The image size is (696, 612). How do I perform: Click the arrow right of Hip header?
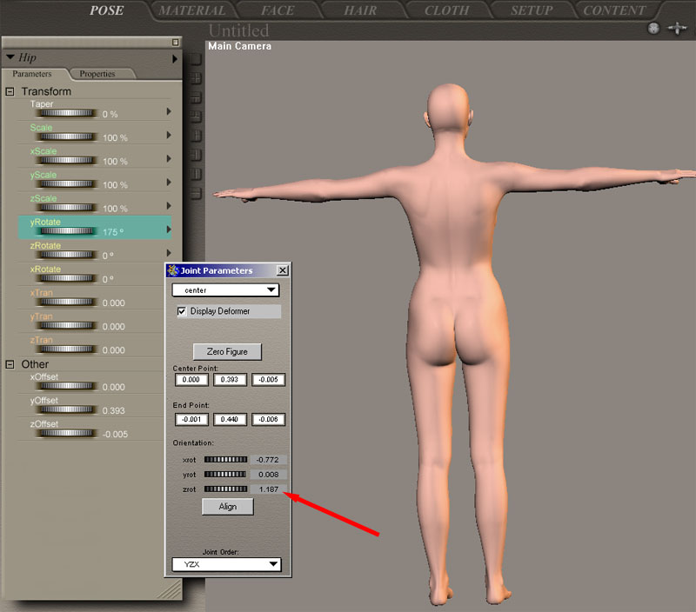click(x=175, y=58)
